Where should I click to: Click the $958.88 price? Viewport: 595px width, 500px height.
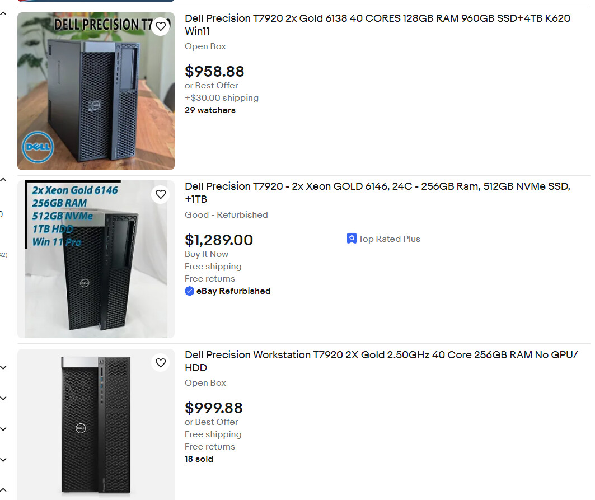pyautogui.click(x=214, y=72)
